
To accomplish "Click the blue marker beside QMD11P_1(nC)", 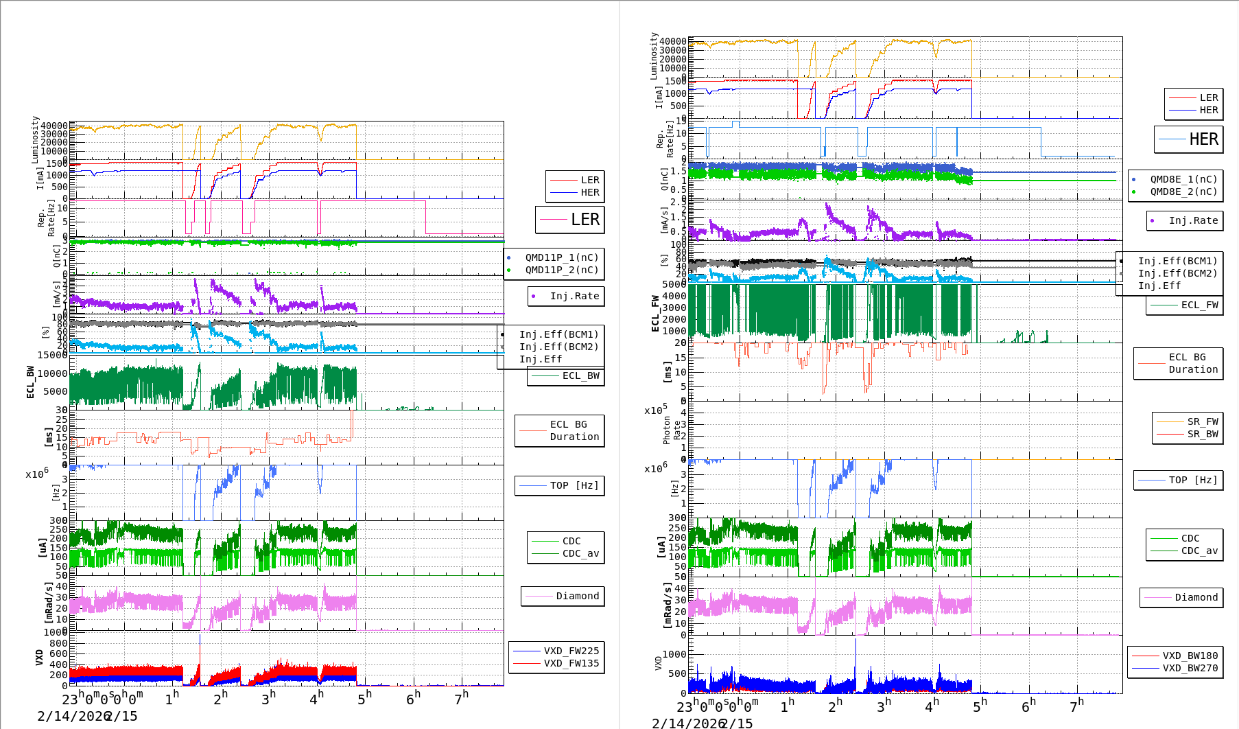I will coord(508,258).
